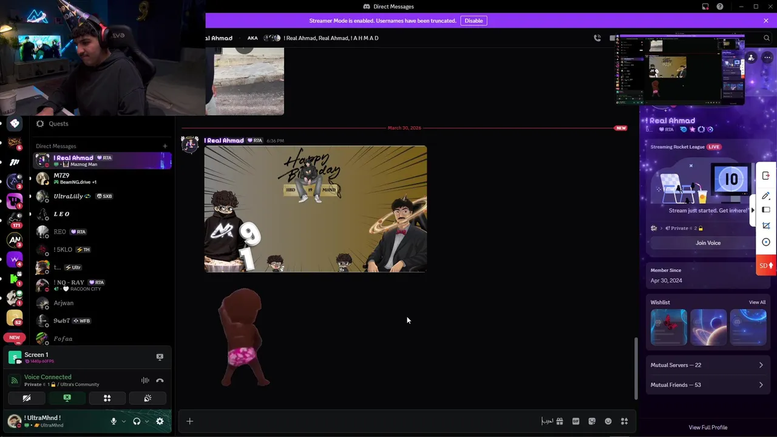
Task: Open the emoji picker
Action: click(608, 421)
